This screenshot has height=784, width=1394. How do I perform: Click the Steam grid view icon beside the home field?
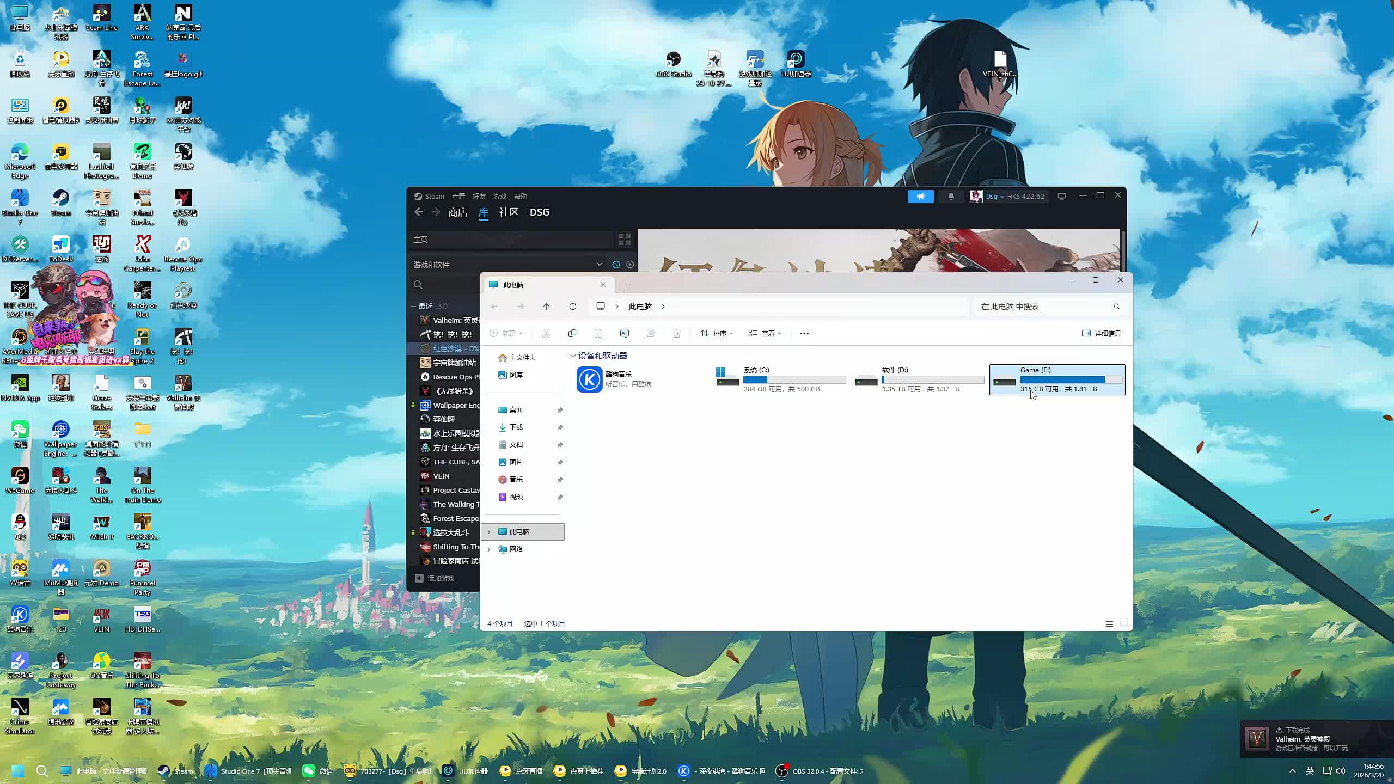pos(624,239)
